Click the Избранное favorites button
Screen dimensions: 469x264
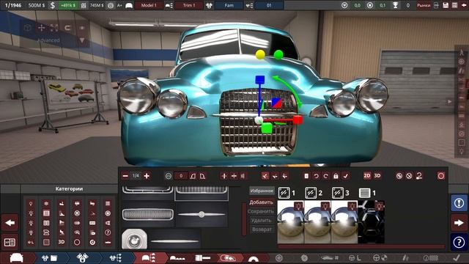(x=262, y=191)
